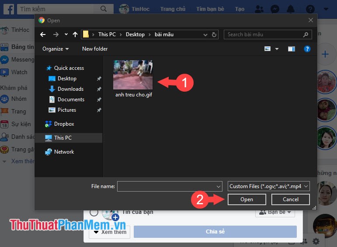Click the pin icon next to Pictures
The height and width of the screenshot is (247, 337).
coord(99,110)
